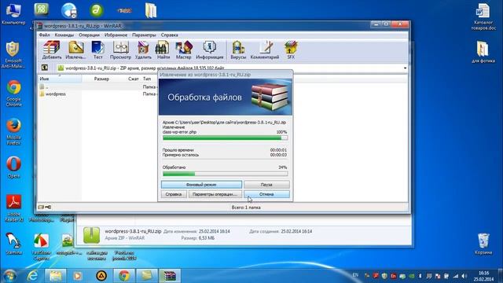503x283 pixels.
Task: Open the Избранное menu
Action: pyautogui.click(x=116, y=35)
